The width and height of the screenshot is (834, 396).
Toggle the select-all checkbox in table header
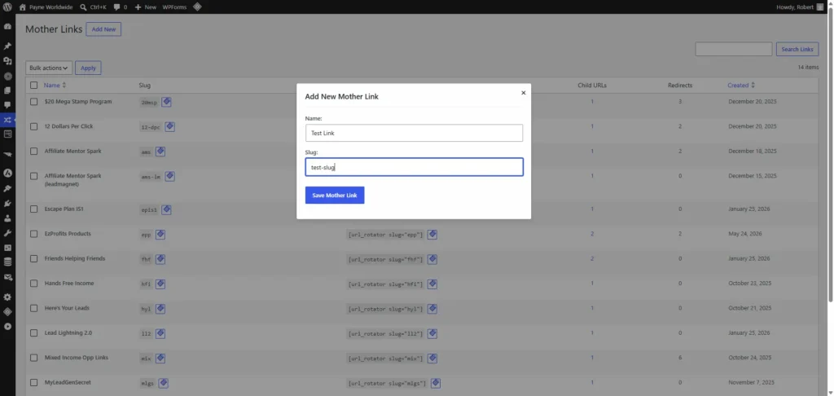tap(34, 86)
